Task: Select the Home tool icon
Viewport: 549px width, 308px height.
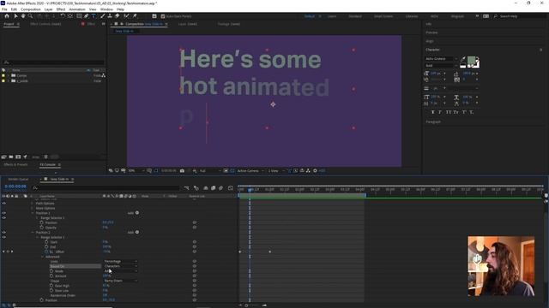Action: [x=7, y=16]
